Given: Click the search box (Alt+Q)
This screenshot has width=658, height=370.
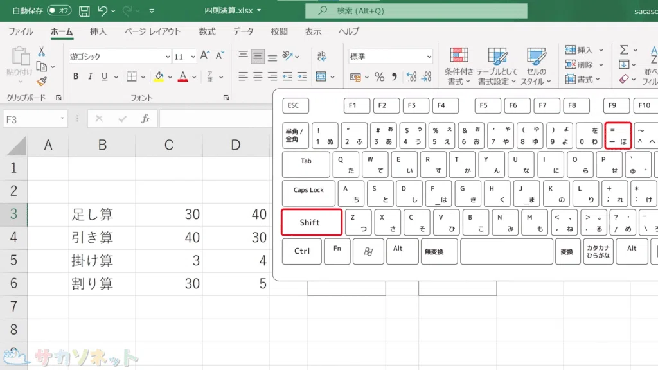Looking at the screenshot, I should (416, 11).
